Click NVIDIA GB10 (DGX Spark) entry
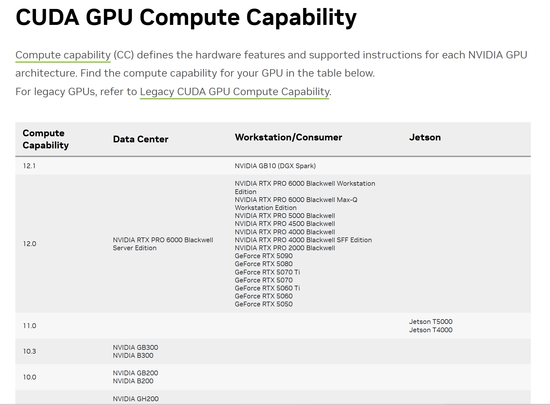This screenshot has height=405, width=550. pyautogui.click(x=275, y=166)
